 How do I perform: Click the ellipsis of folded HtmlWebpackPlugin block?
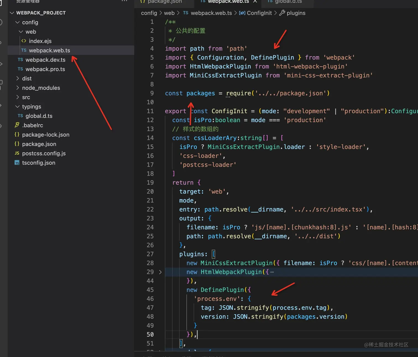point(272,272)
